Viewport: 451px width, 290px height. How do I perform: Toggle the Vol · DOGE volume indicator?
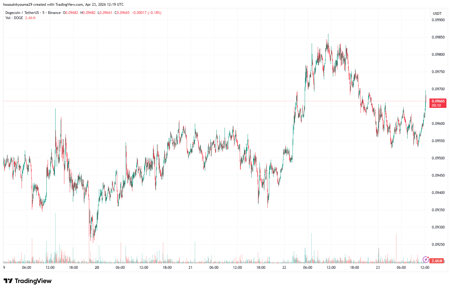click(14, 18)
